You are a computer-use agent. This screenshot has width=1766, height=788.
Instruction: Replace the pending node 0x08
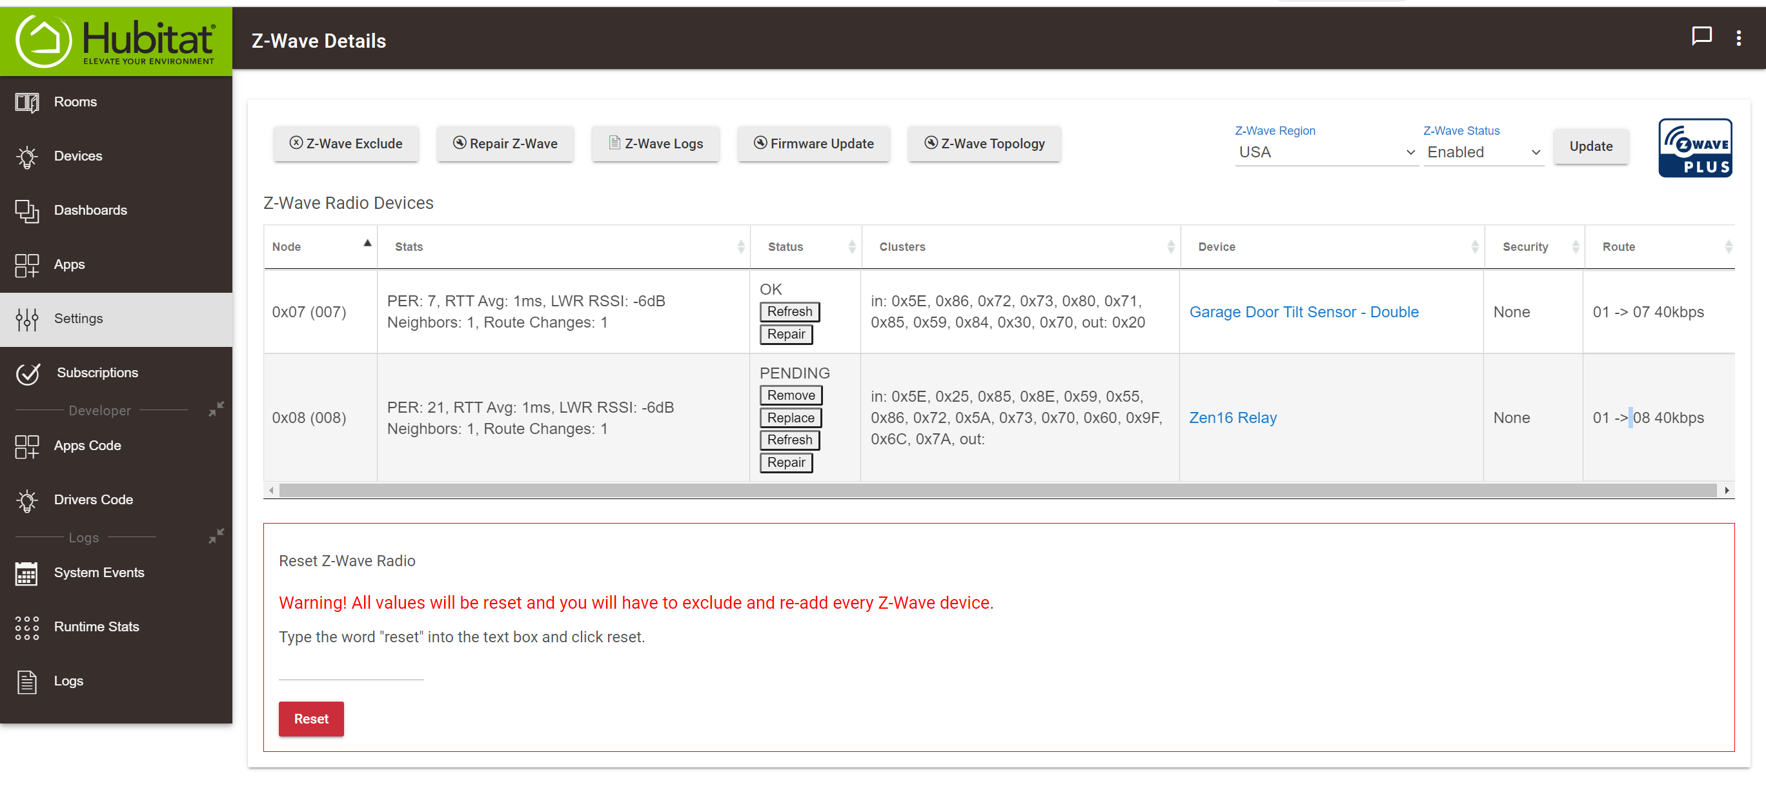click(x=791, y=418)
